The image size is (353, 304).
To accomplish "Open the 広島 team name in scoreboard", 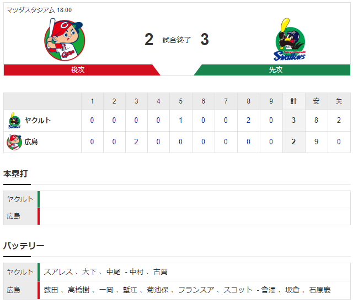I will [31, 142].
